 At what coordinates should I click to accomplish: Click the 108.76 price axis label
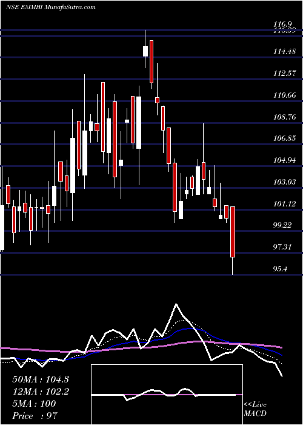pos(284,117)
